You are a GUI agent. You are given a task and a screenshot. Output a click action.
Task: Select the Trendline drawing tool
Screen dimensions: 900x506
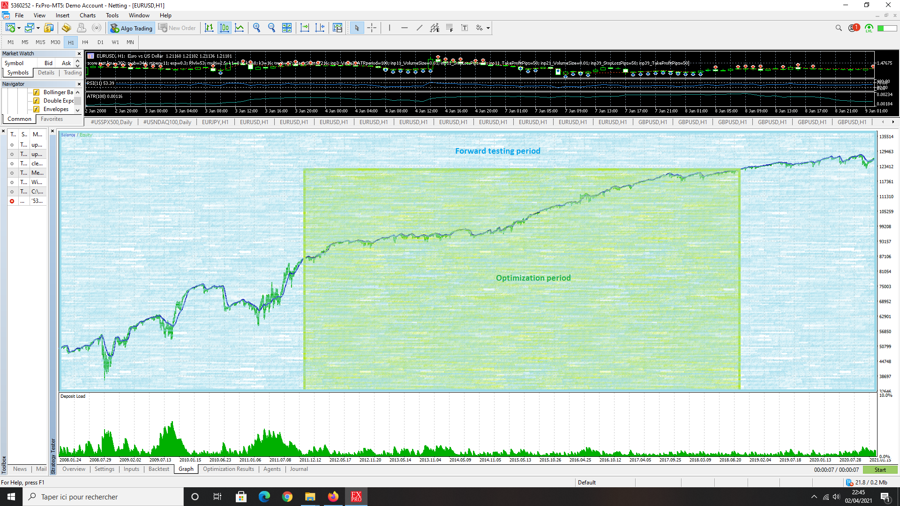click(420, 28)
